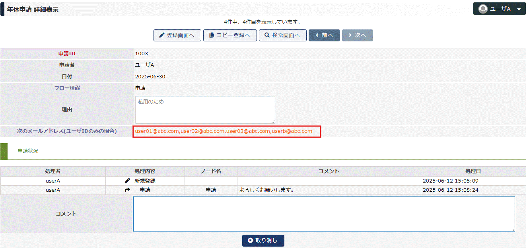Click the 登録画面へ button
Viewport: 527px width, 249px height.
(x=177, y=35)
